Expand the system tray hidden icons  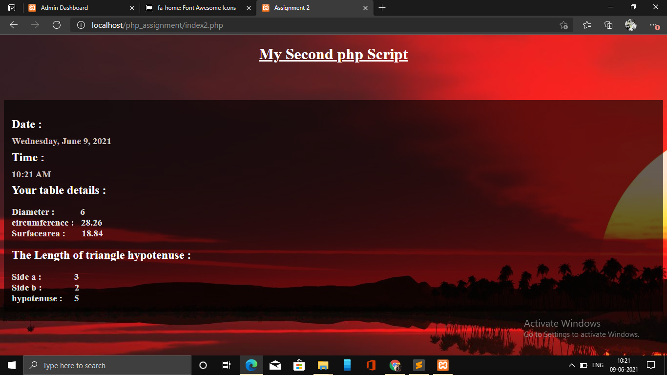(x=571, y=365)
